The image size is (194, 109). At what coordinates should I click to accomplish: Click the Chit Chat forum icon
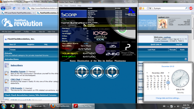click(7, 81)
